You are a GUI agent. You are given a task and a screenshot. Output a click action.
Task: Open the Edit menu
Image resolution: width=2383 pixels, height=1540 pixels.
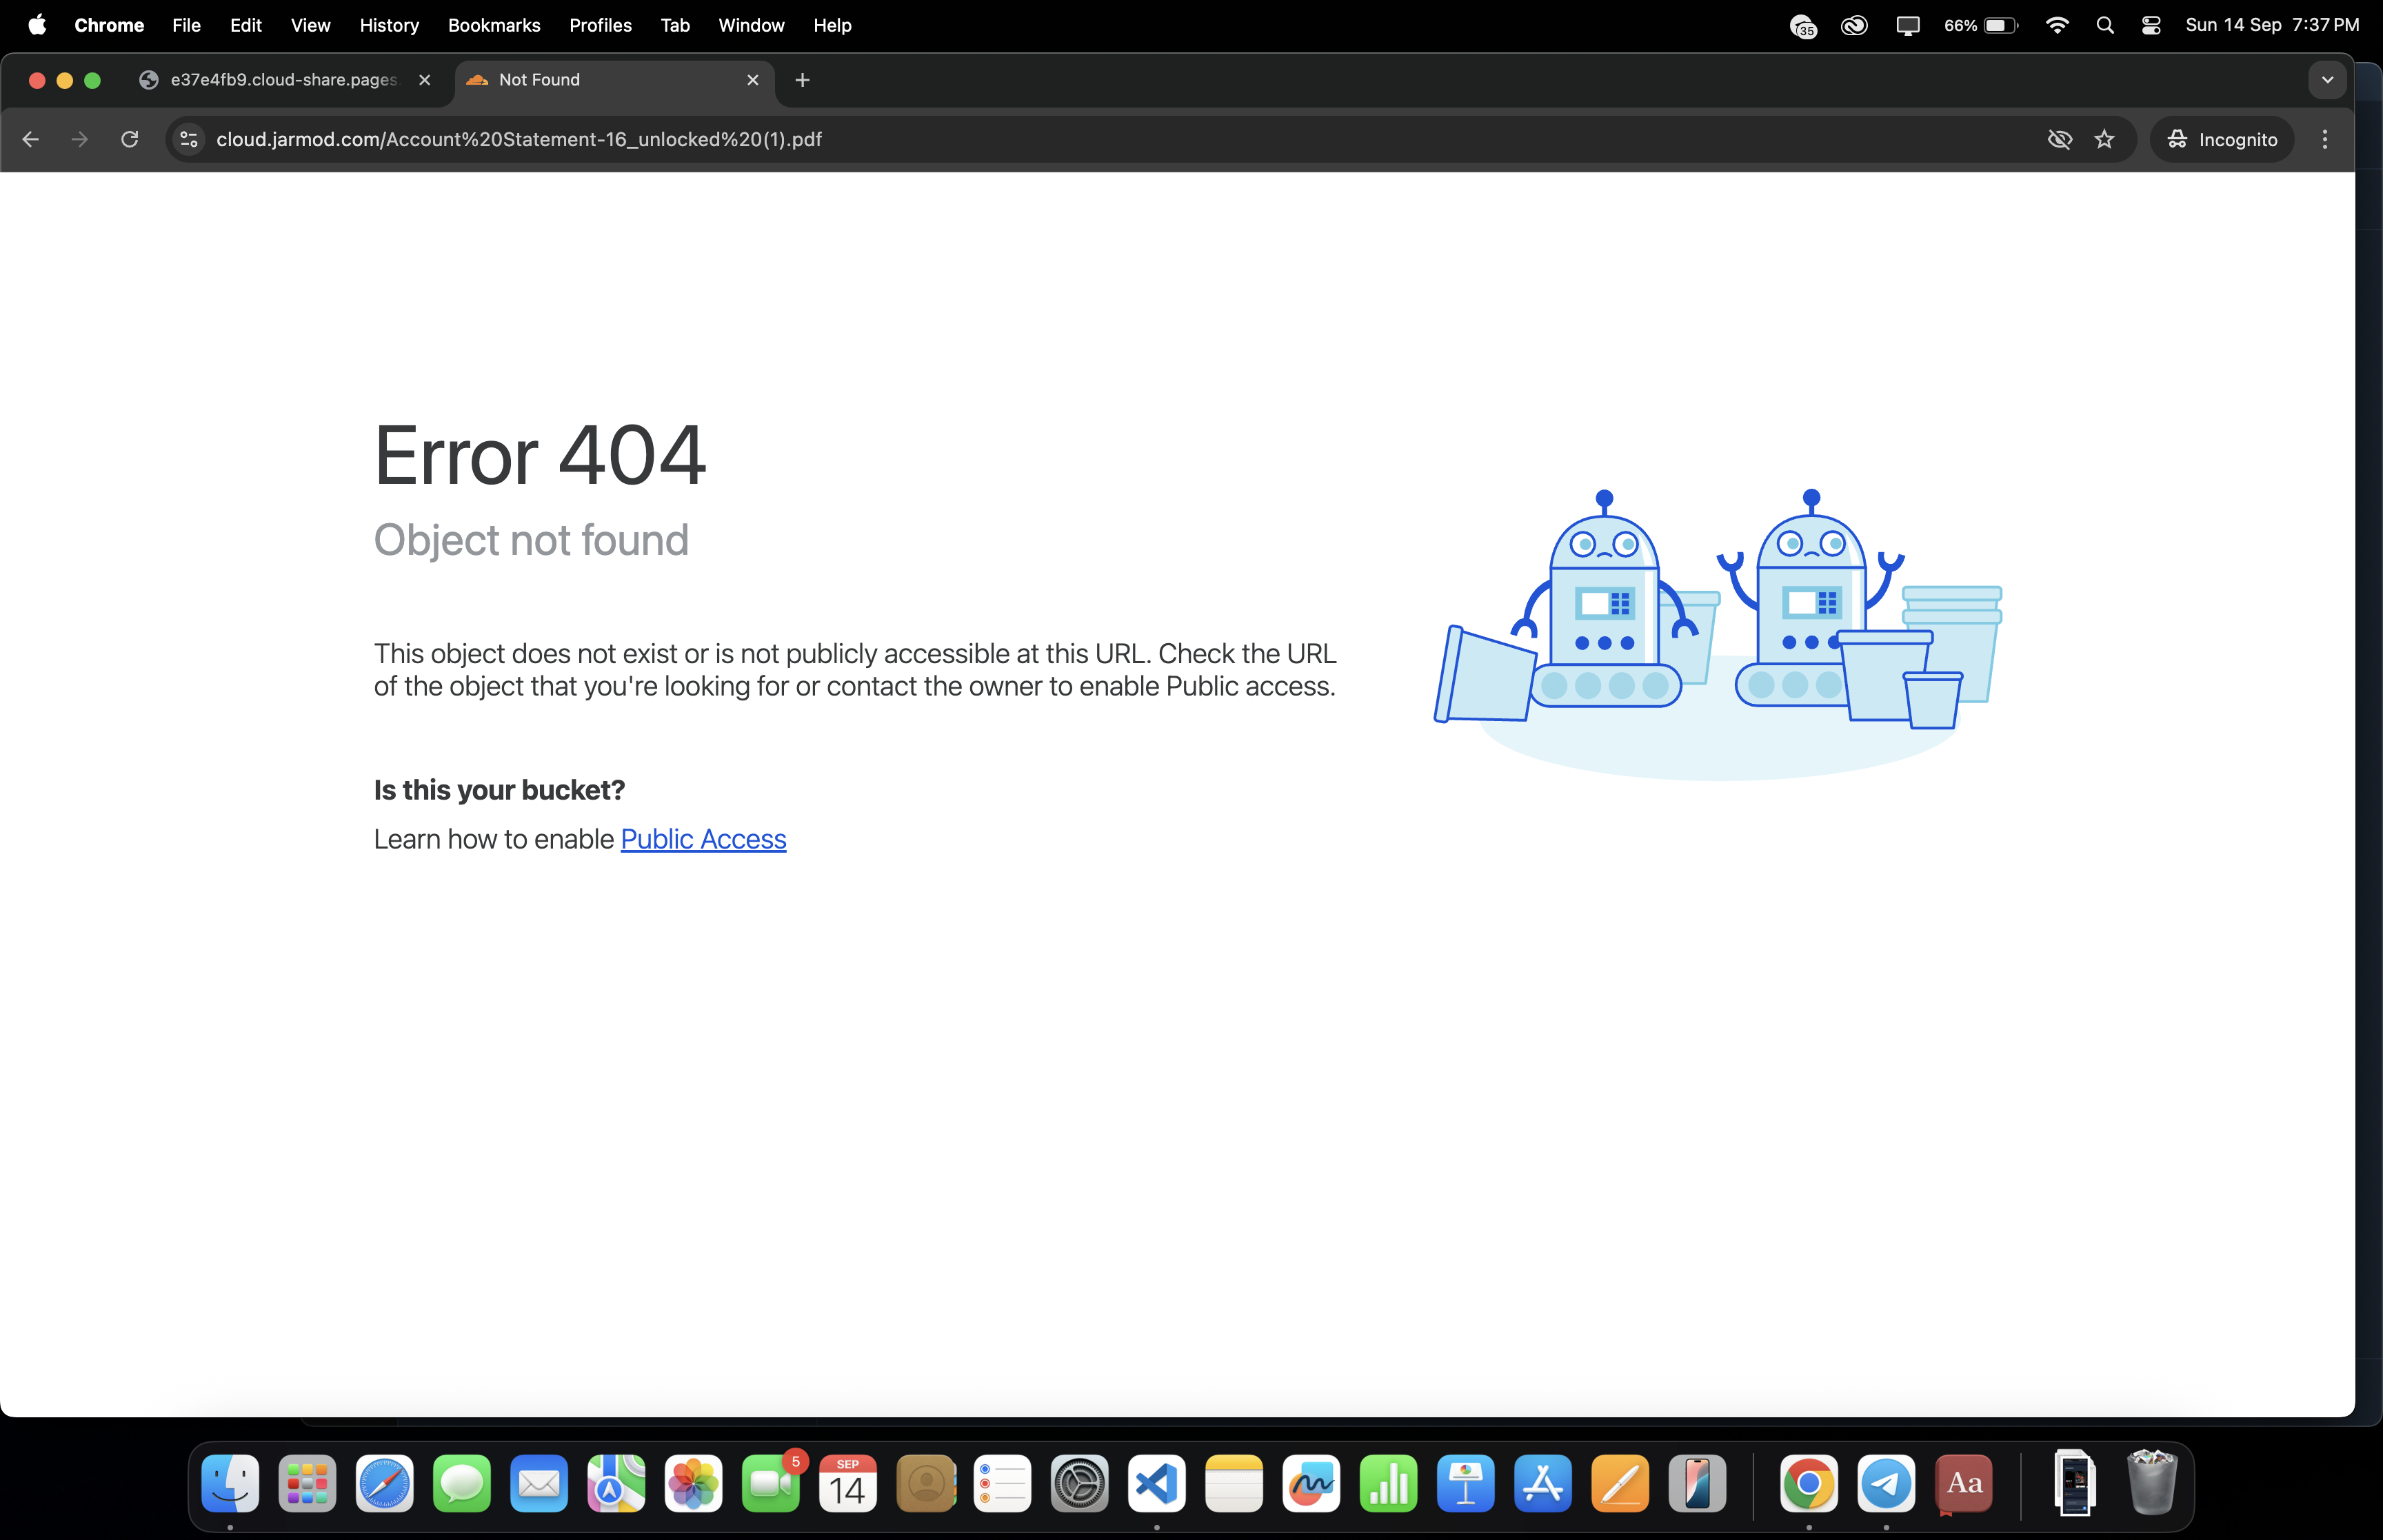[x=245, y=25]
